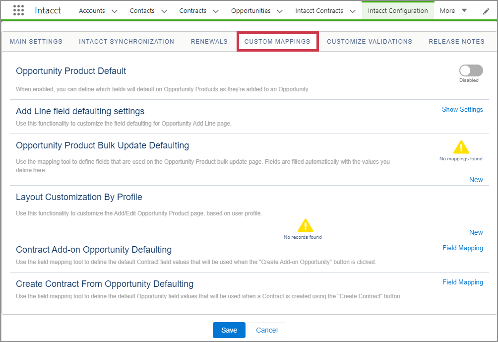Open the RELEASE NOTES tab

[x=456, y=41]
